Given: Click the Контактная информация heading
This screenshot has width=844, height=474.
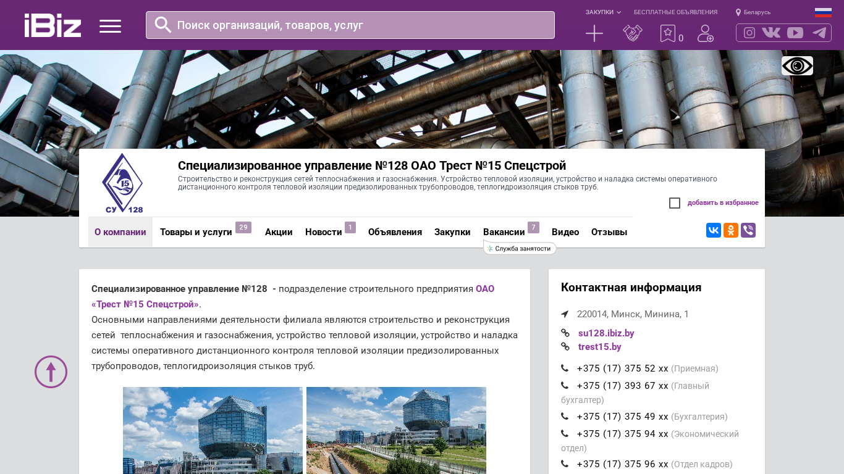Looking at the screenshot, I should pos(631,288).
